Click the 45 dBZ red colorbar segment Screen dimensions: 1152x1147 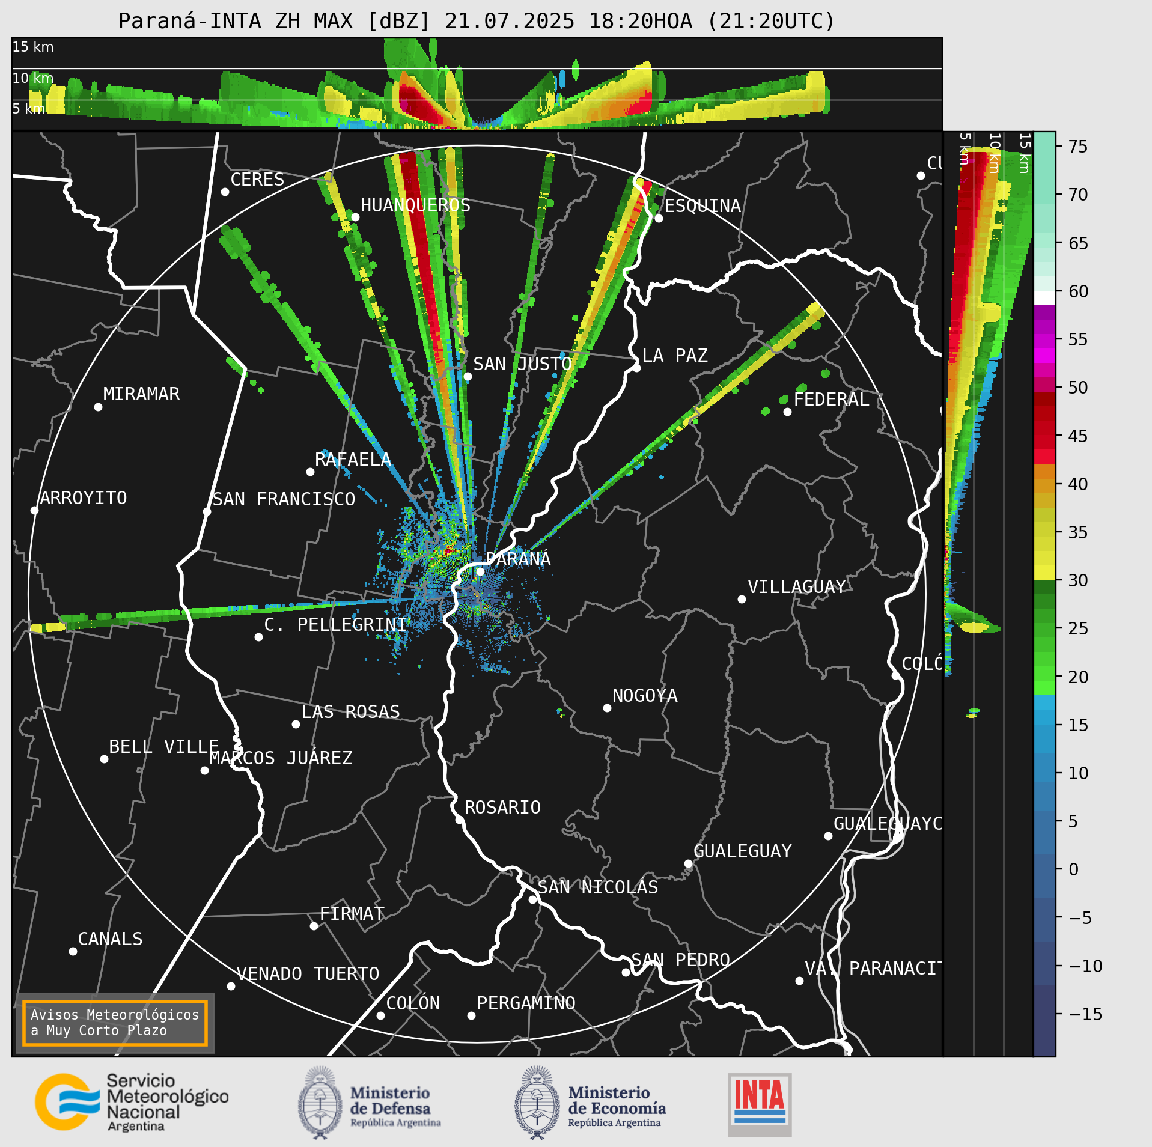1044,436
